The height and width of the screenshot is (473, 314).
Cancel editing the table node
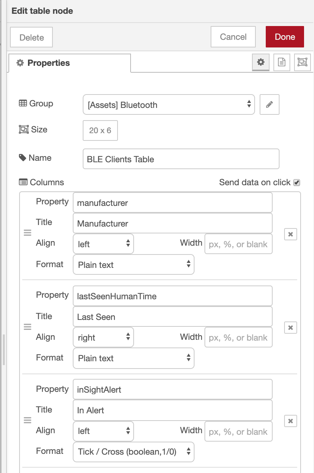pyautogui.click(x=233, y=37)
